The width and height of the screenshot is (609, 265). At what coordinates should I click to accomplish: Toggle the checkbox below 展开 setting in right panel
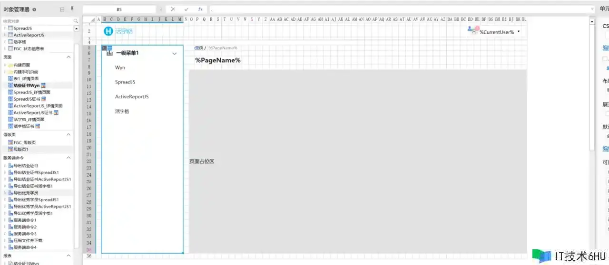(x=607, y=114)
